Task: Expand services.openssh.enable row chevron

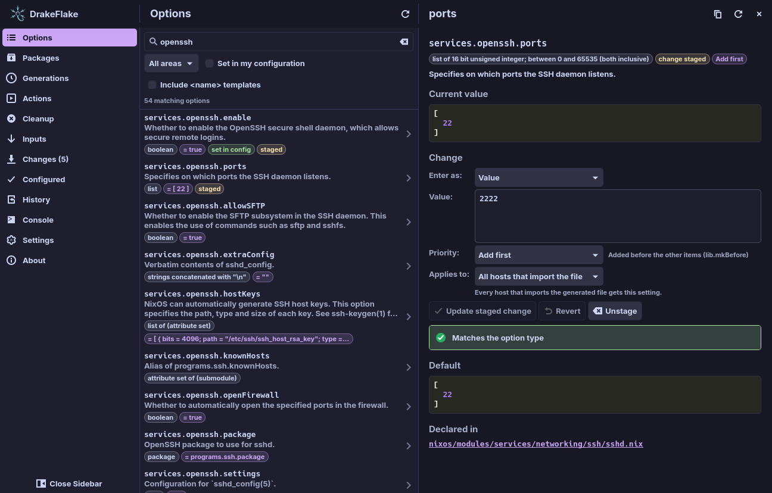Action: coord(409,134)
